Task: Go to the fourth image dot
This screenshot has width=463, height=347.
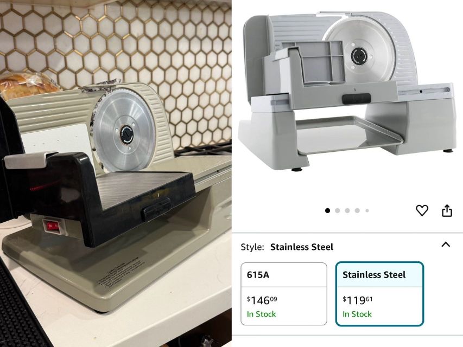Action: click(x=357, y=210)
